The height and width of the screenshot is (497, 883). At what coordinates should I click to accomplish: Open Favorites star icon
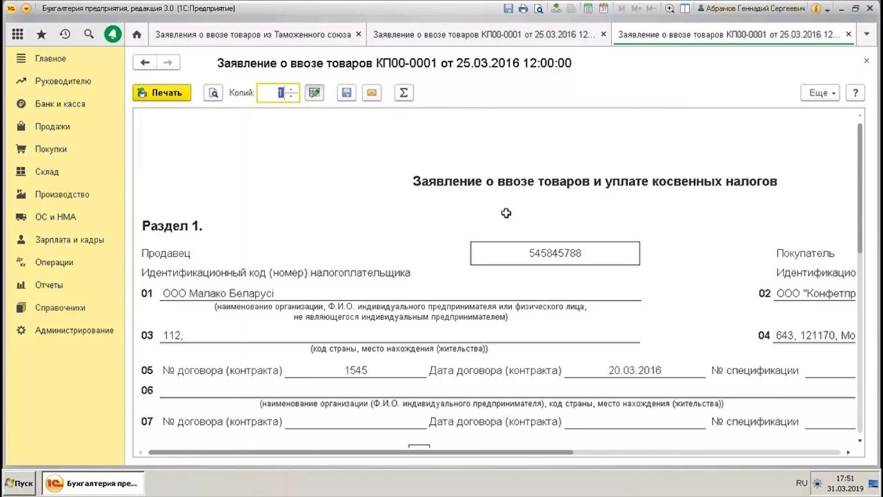click(41, 35)
